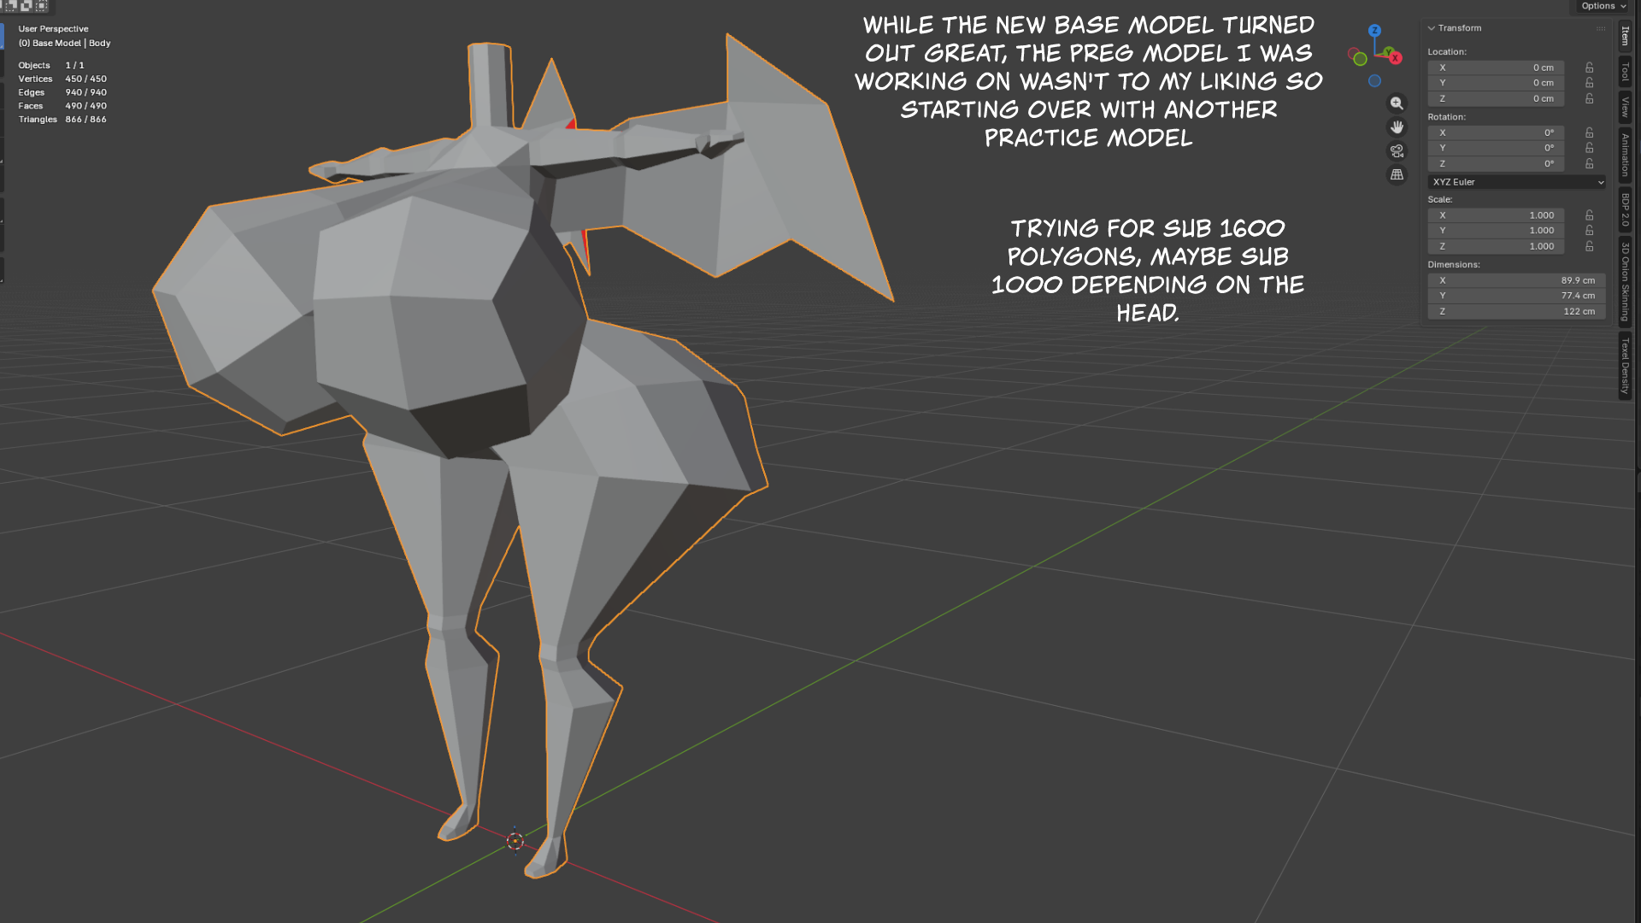This screenshot has height=923, width=1641.
Task: Toggle the camera view icon
Action: [x=1397, y=151]
